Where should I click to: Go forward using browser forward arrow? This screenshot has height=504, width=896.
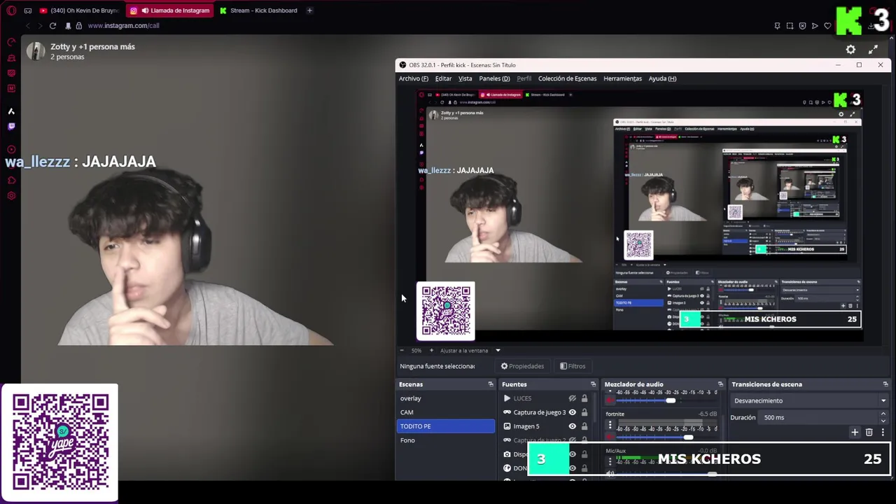click(40, 26)
